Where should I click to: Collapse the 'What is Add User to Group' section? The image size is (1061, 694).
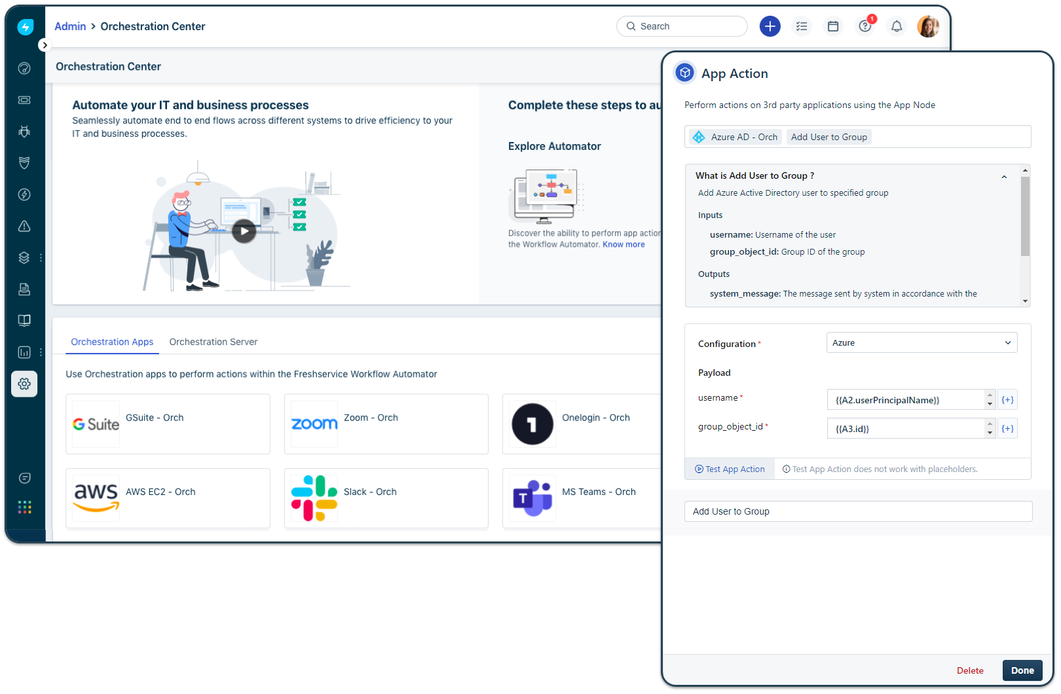pyautogui.click(x=1004, y=176)
